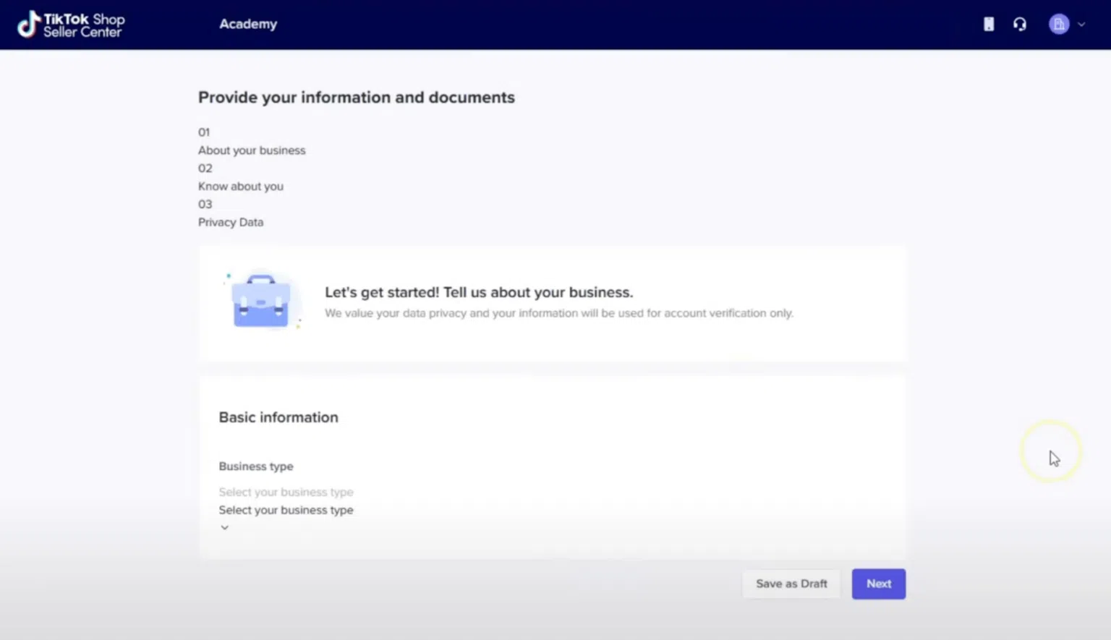Click the TikTok Shop Seller Center logo
Image resolution: width=1111 pixels, height=640 pixels.
[x=71, y=25]
